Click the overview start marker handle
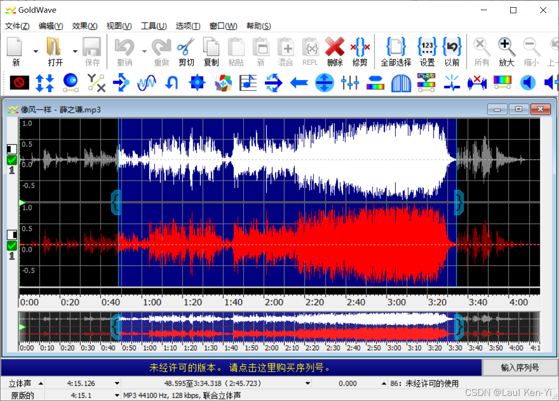Viewport: 559px width, 401px height. coord(115,327)
